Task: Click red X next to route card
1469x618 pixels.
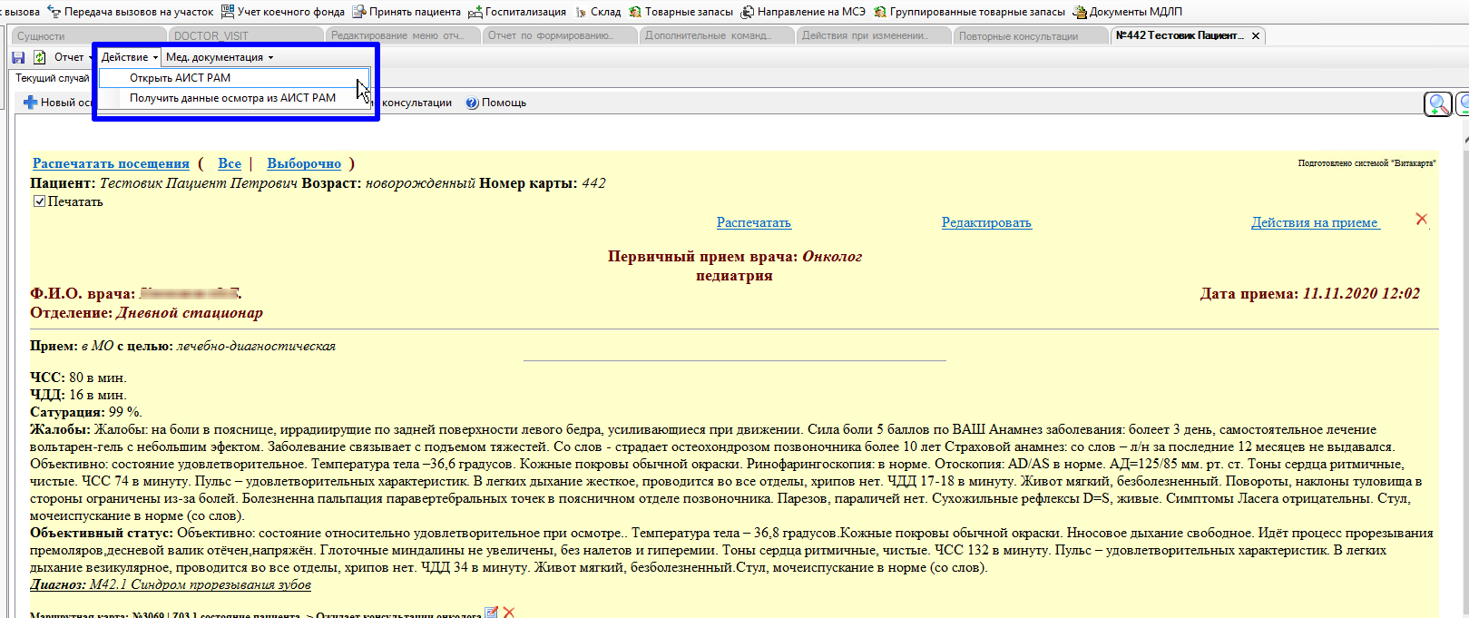Action: 509,613
